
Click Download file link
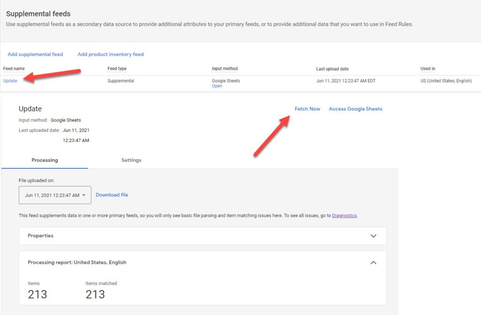112,195
